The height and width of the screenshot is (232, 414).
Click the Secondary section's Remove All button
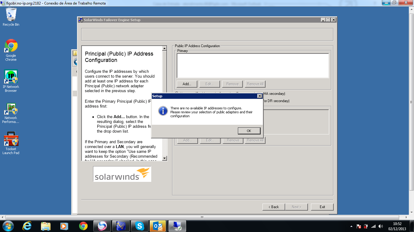pyautogui.click(x=255, y=140)
